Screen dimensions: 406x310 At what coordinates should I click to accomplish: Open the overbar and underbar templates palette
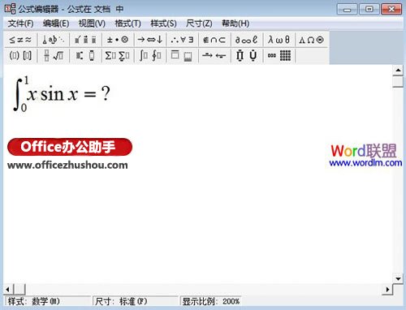pos(182,56)
